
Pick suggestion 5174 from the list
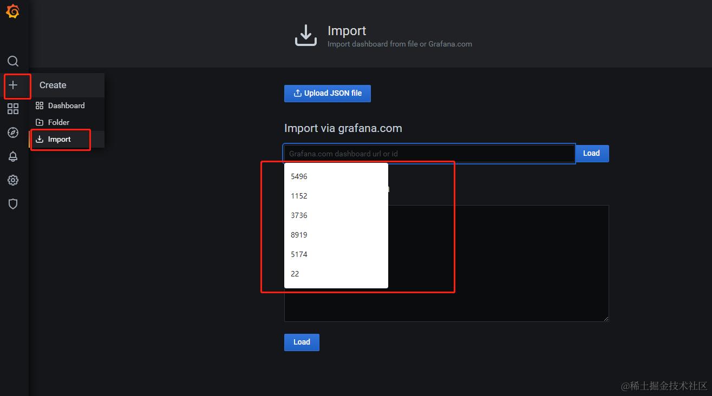pos(336,254)
